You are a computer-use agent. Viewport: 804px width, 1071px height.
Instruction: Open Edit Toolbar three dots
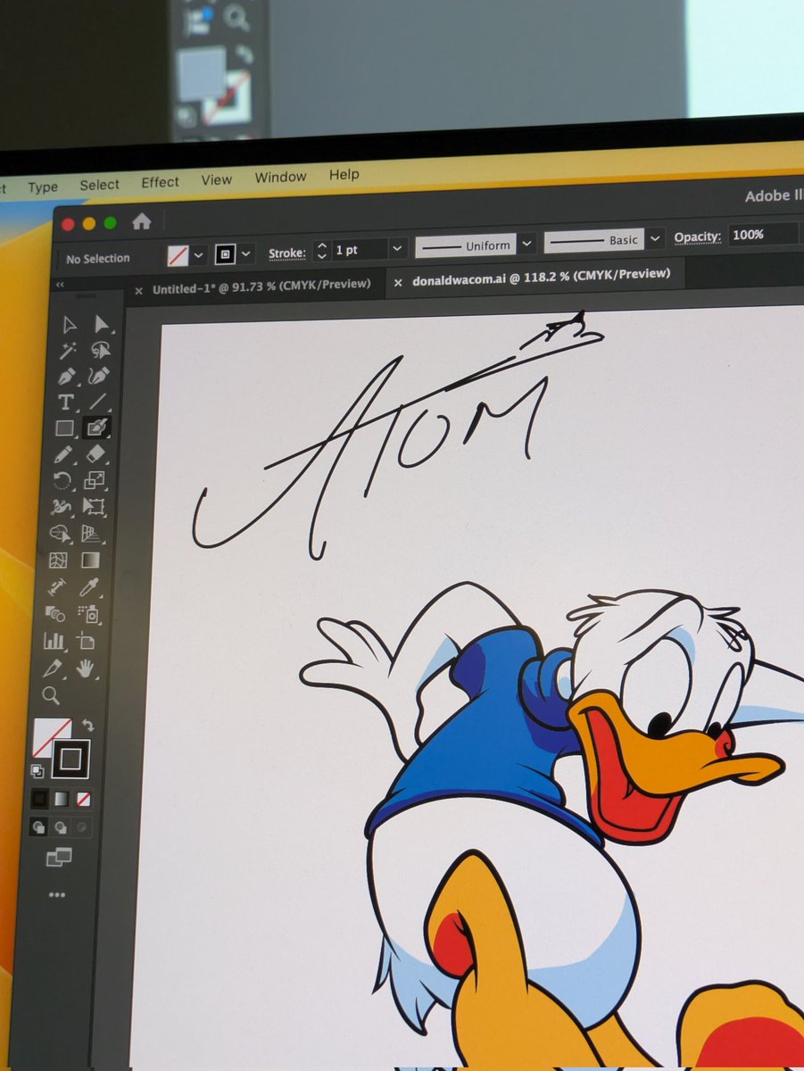click(57, 894)
